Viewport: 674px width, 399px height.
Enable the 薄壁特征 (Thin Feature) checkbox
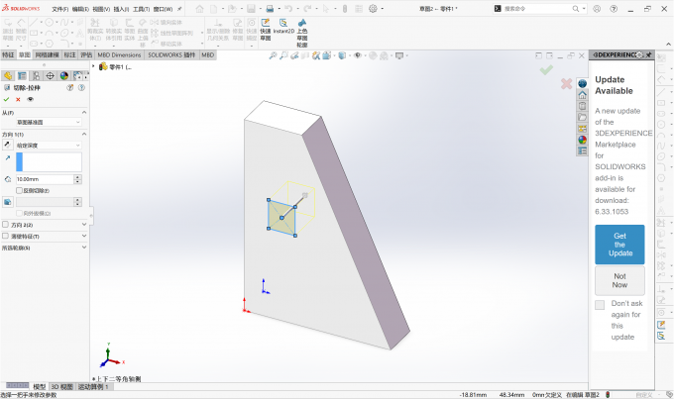pyautogui.click(x=6, y=237)
